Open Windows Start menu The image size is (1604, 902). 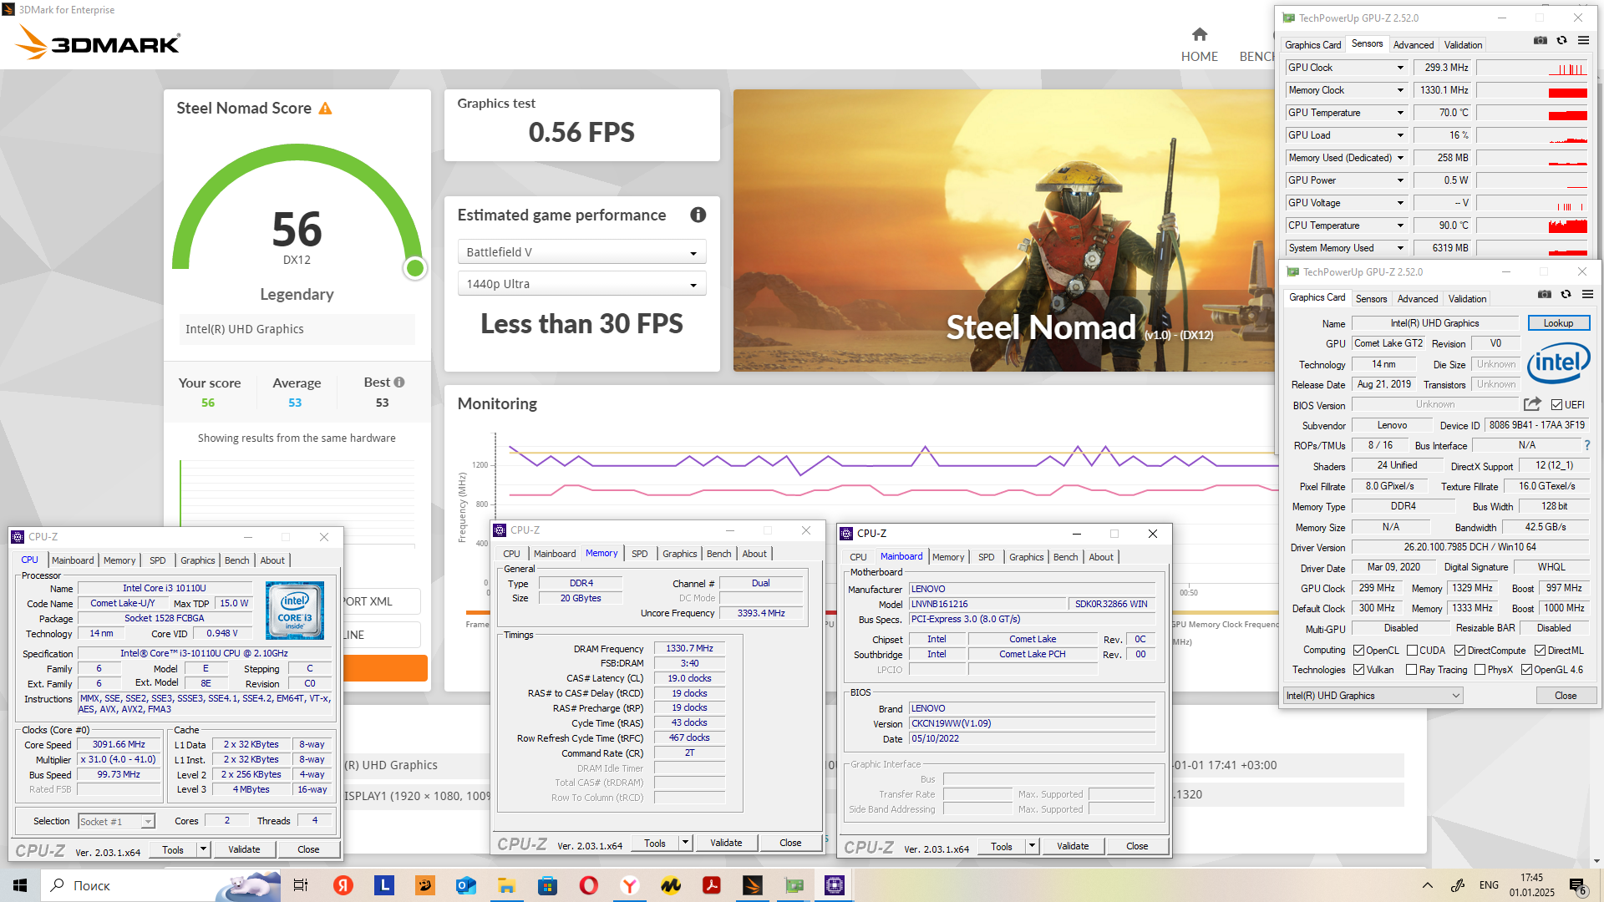(20, 885)
